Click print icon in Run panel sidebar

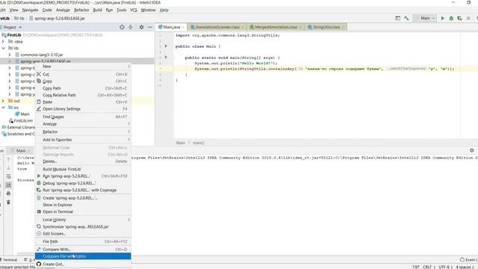tap(8, 194)
